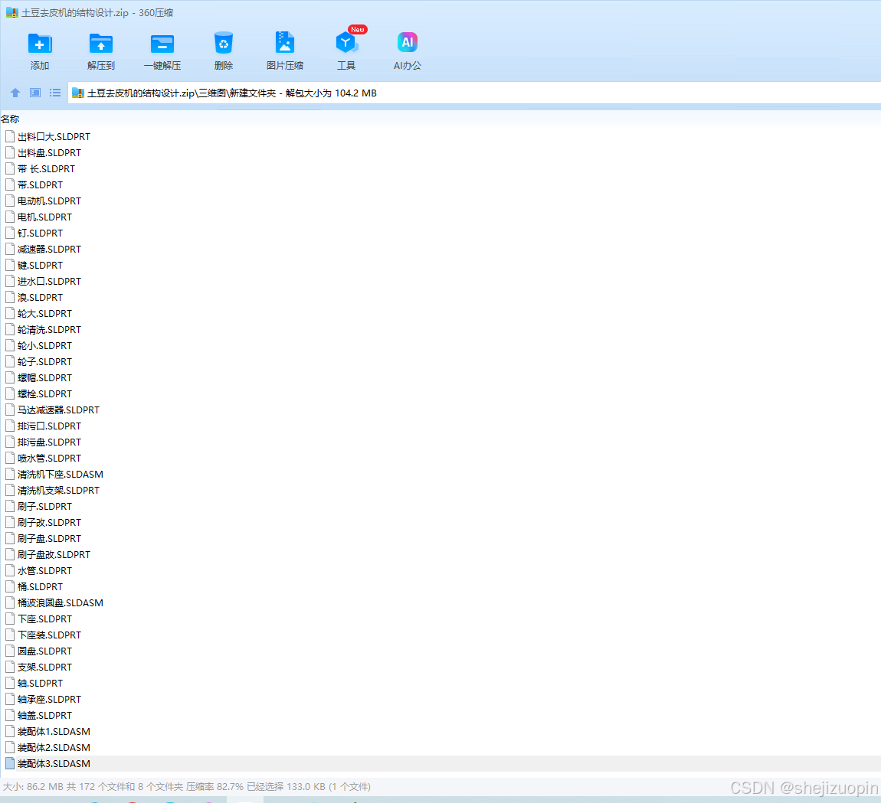Click the 一键解压 one-click extract icon
Image resolution: width=881 pixels, height=803 pixels.
coord(162,44)
